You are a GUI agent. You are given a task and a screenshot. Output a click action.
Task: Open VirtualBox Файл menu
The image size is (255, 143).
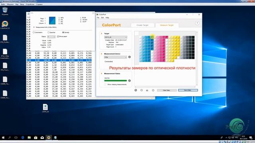tap(3, 4)
